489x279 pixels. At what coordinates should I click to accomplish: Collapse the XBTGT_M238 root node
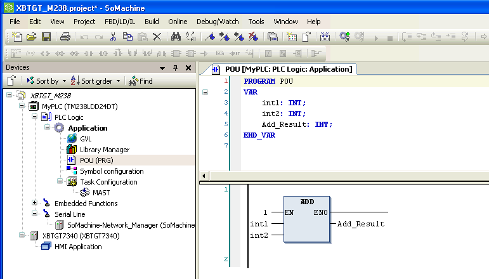click(x=9, y=94)
